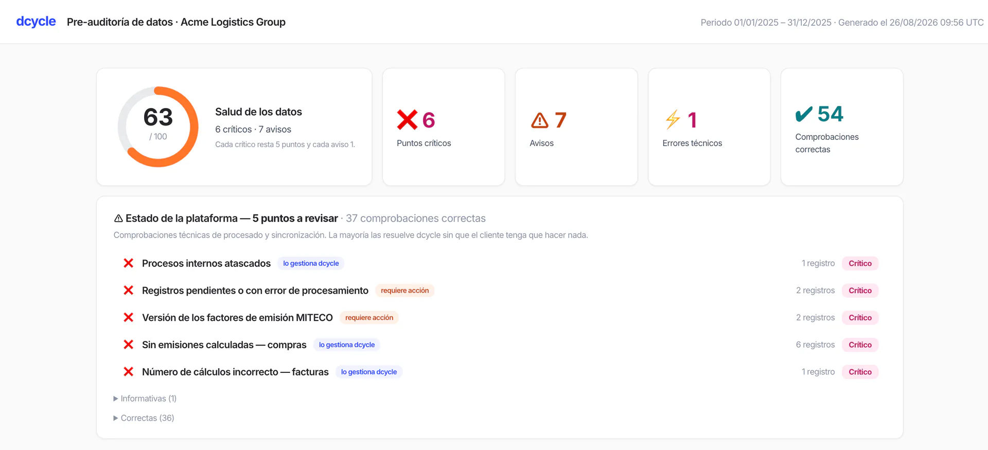
Task: Click 'lo gestiona dcycle' tag on Sin emisiones
Action: (347, 345)
